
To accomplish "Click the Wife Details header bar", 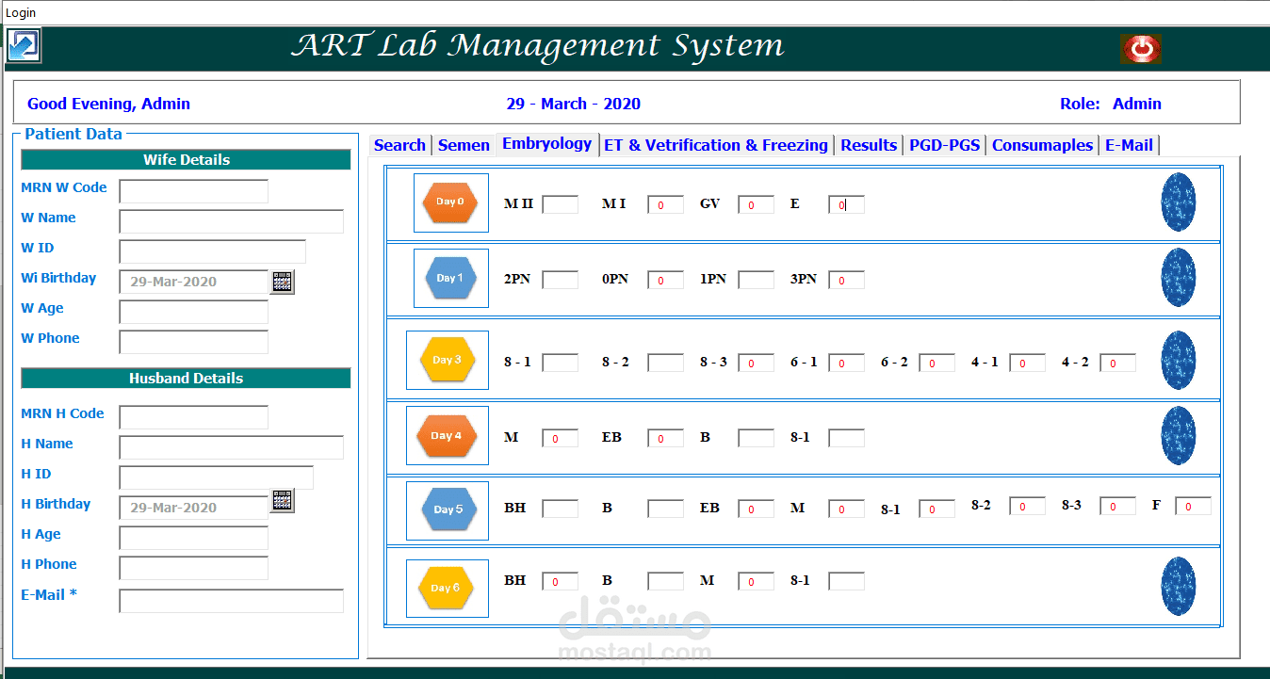I will 186,160.
